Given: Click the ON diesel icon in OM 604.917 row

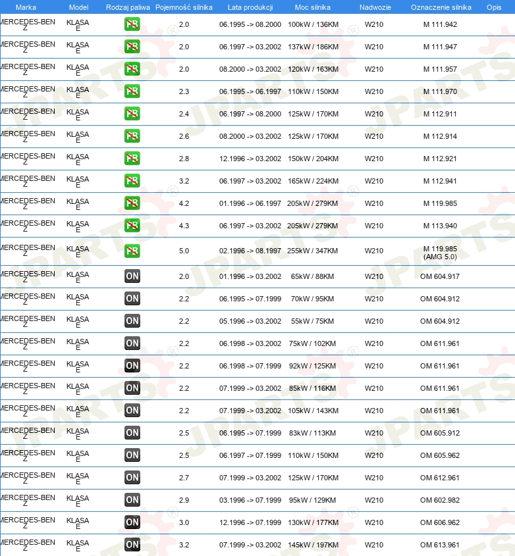Looking at the screenshot, I should tap(132, 276).
